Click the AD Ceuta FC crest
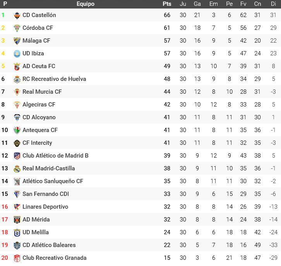 point(17,67)
